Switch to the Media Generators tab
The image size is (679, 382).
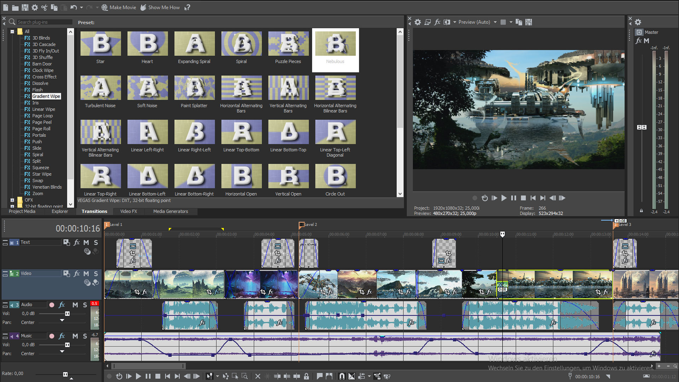click(170, 212)
